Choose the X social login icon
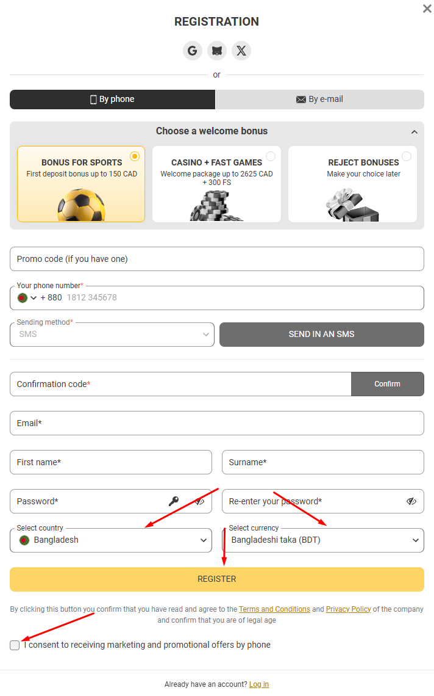Image resolution: width=434 pixels, height=696 pixels. tap(241, 51)
